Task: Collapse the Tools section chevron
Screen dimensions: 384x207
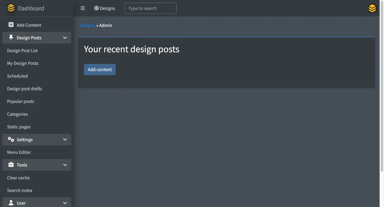Action: point(65,165)
